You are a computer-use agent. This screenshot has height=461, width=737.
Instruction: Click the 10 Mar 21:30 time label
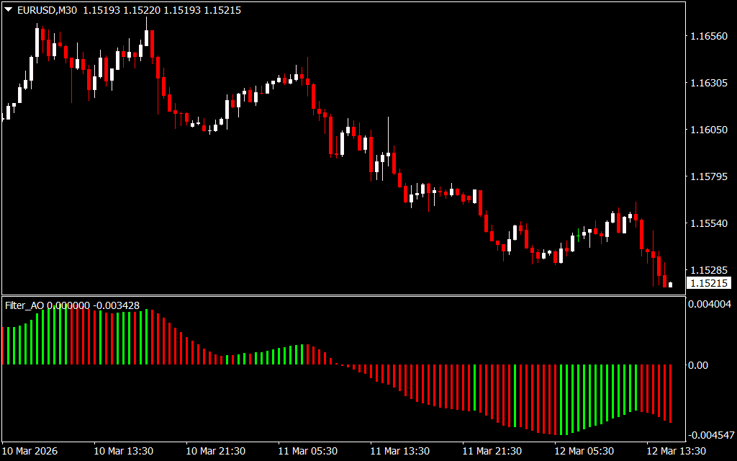(215, 451)
